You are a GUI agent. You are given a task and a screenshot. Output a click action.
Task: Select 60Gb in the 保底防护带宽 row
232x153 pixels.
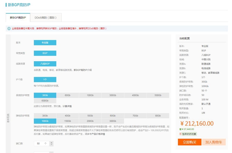coord(68,95)
